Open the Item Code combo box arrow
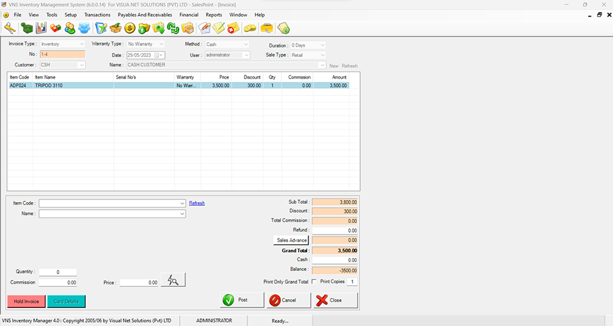 tap(182, 203)
